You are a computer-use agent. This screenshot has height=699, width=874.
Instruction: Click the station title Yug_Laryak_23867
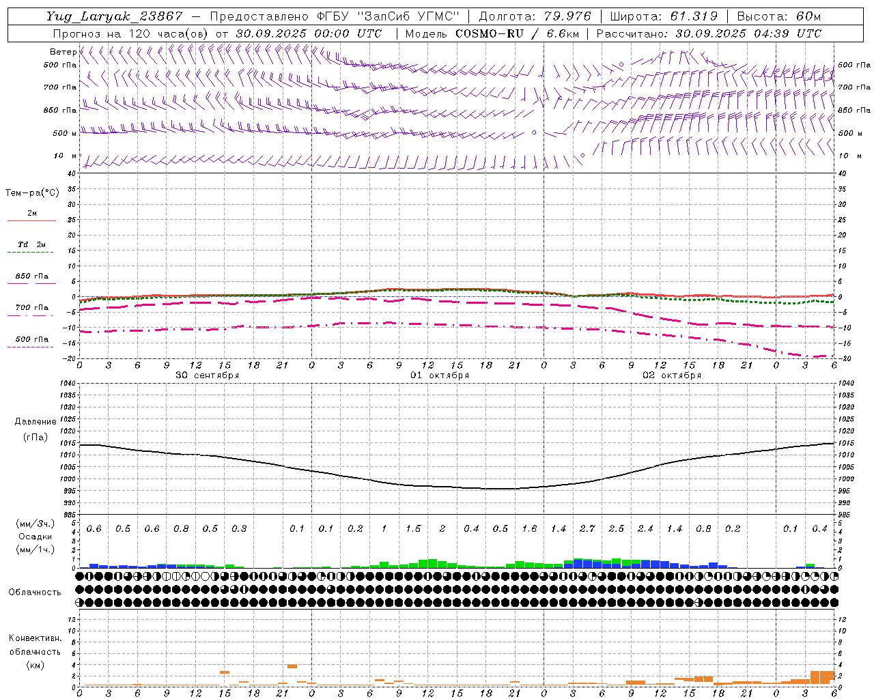click(x=114, y=16)
